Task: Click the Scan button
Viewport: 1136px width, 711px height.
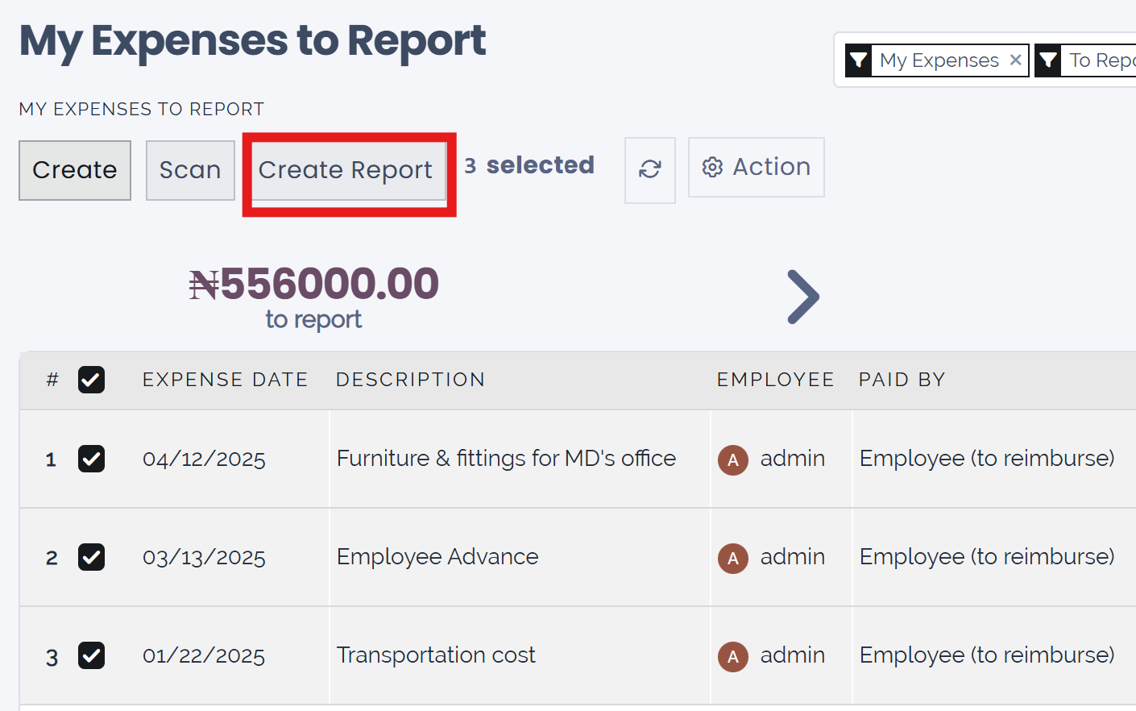Action: (190, 170)
